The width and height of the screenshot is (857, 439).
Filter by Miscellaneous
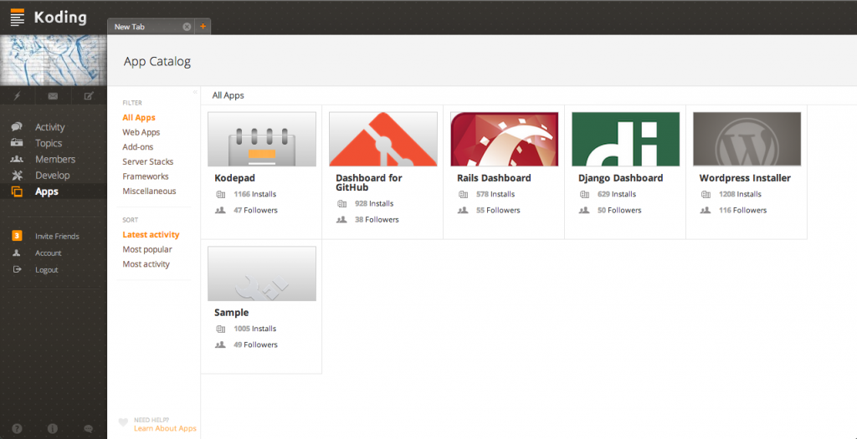[149, 191]
